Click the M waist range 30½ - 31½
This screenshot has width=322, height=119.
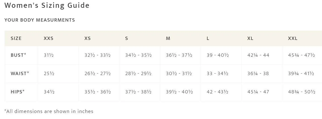pyautogui.click(x=179, y=74)
